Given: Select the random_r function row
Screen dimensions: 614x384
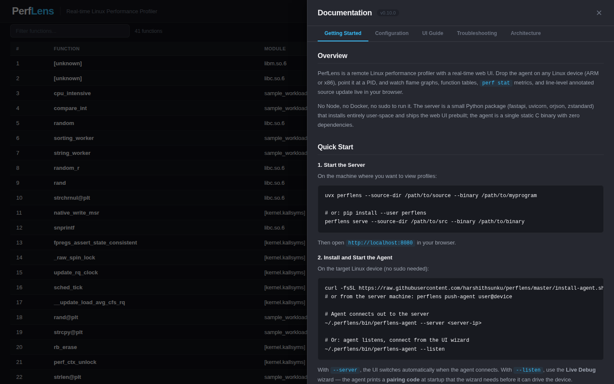Looking at the screenshot, I should tap(159, 168).
